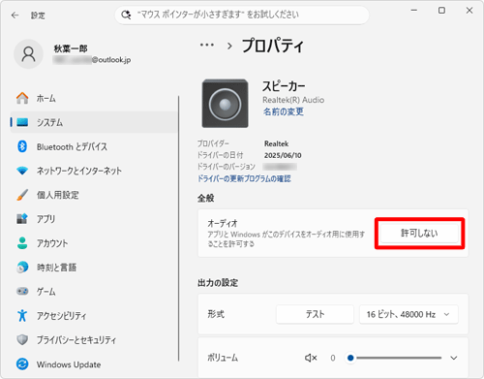Click the 全般 heading

tap(206, 198)
